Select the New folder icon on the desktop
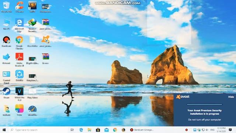Screen dimensions: 236x133 click(32, 41)
